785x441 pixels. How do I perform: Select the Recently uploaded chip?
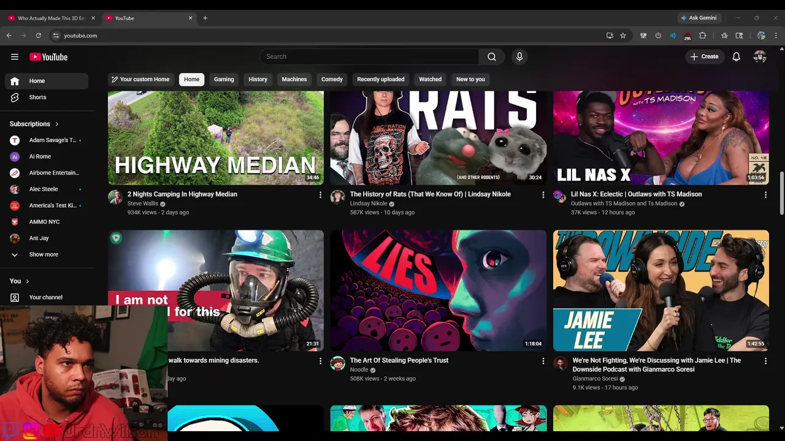click(x=381, y=79)
